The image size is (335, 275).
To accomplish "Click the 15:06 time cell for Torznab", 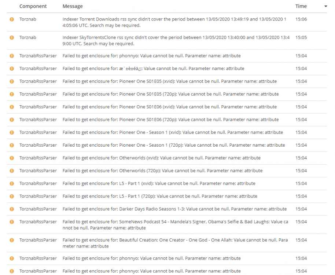I will (x=301, y=19).
